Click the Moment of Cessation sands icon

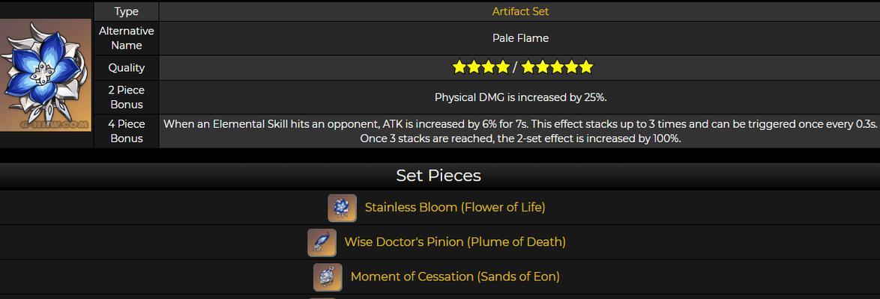pyautogui.click(x=328, y=277)
